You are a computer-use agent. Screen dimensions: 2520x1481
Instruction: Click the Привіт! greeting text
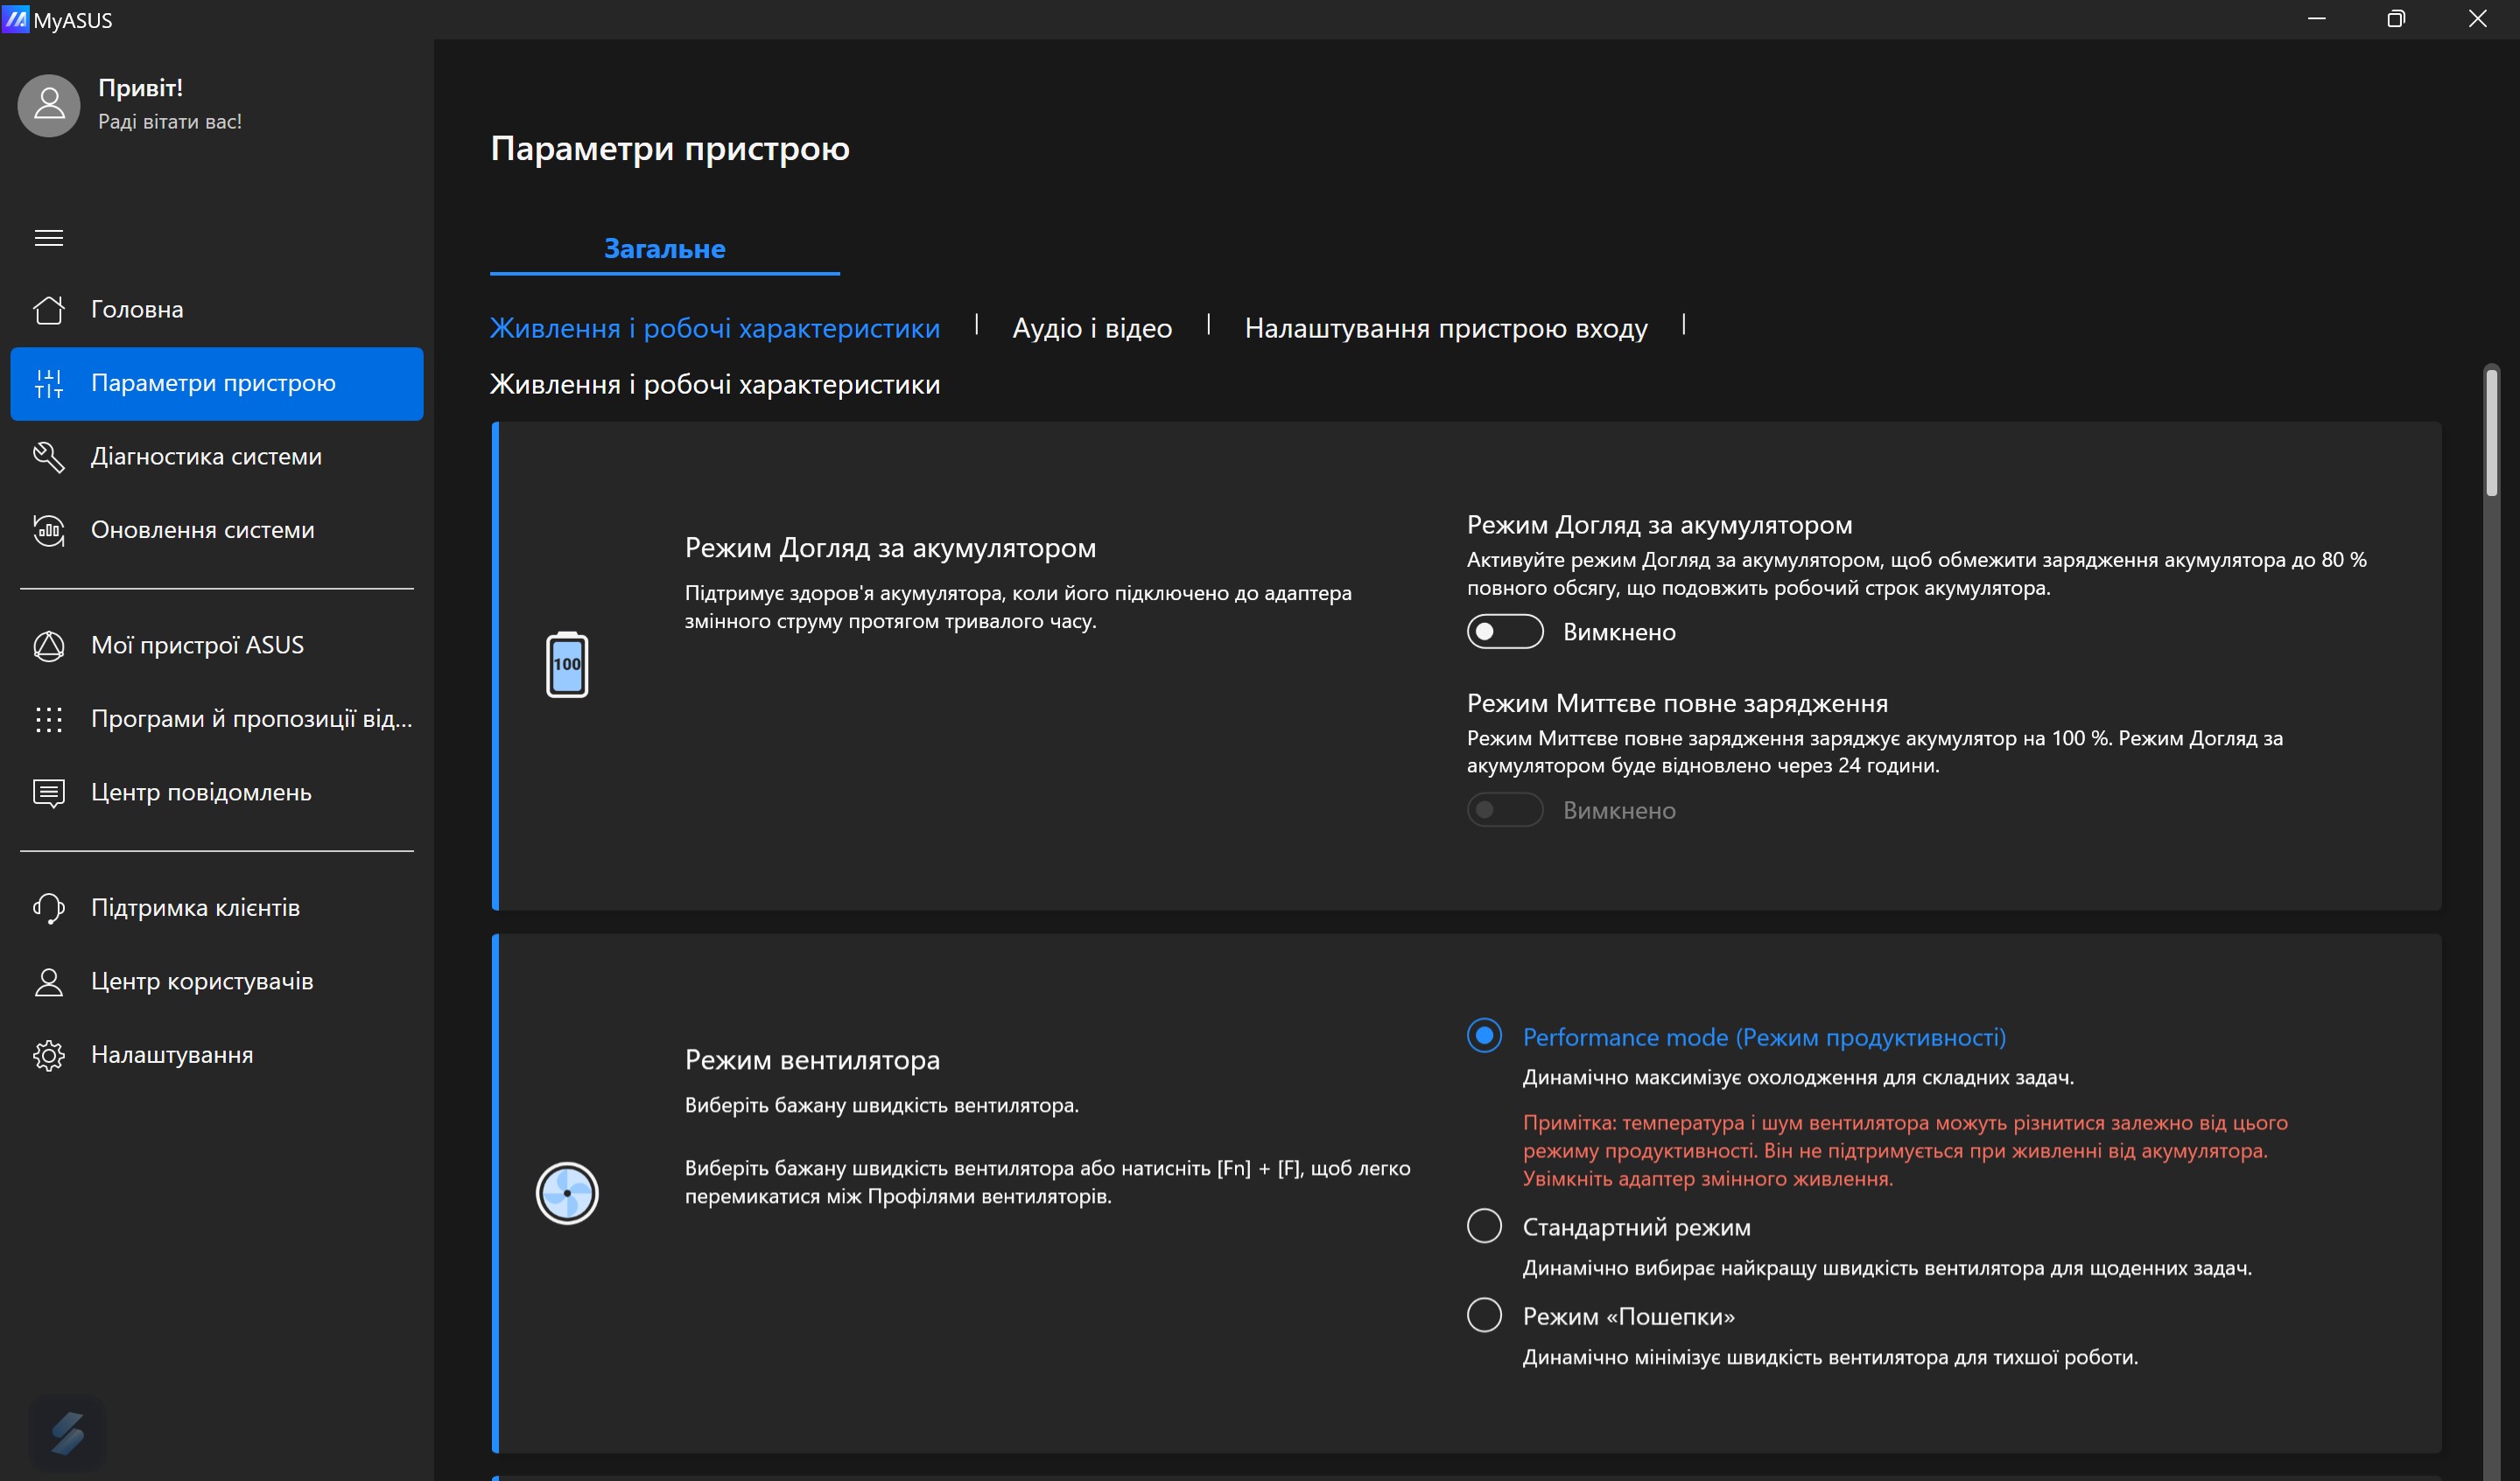coord(141,88)
